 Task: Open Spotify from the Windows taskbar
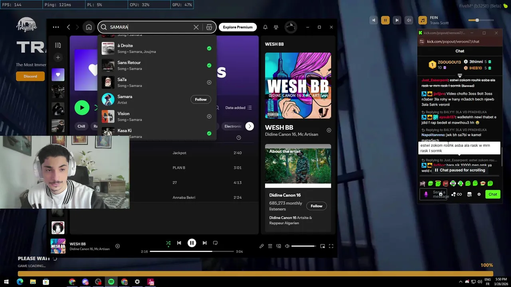click(x=111, y=282)
